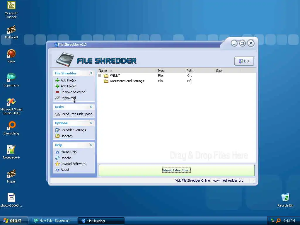Click the red minus Remove Selected icon
The height and width of the screenshot is (225, 300).
coord(57,92)
